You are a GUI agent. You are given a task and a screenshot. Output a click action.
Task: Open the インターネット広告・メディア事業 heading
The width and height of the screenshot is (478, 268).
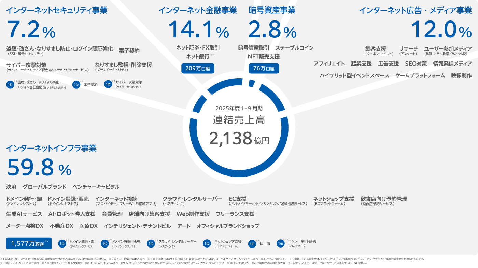[x=415, y=11]
